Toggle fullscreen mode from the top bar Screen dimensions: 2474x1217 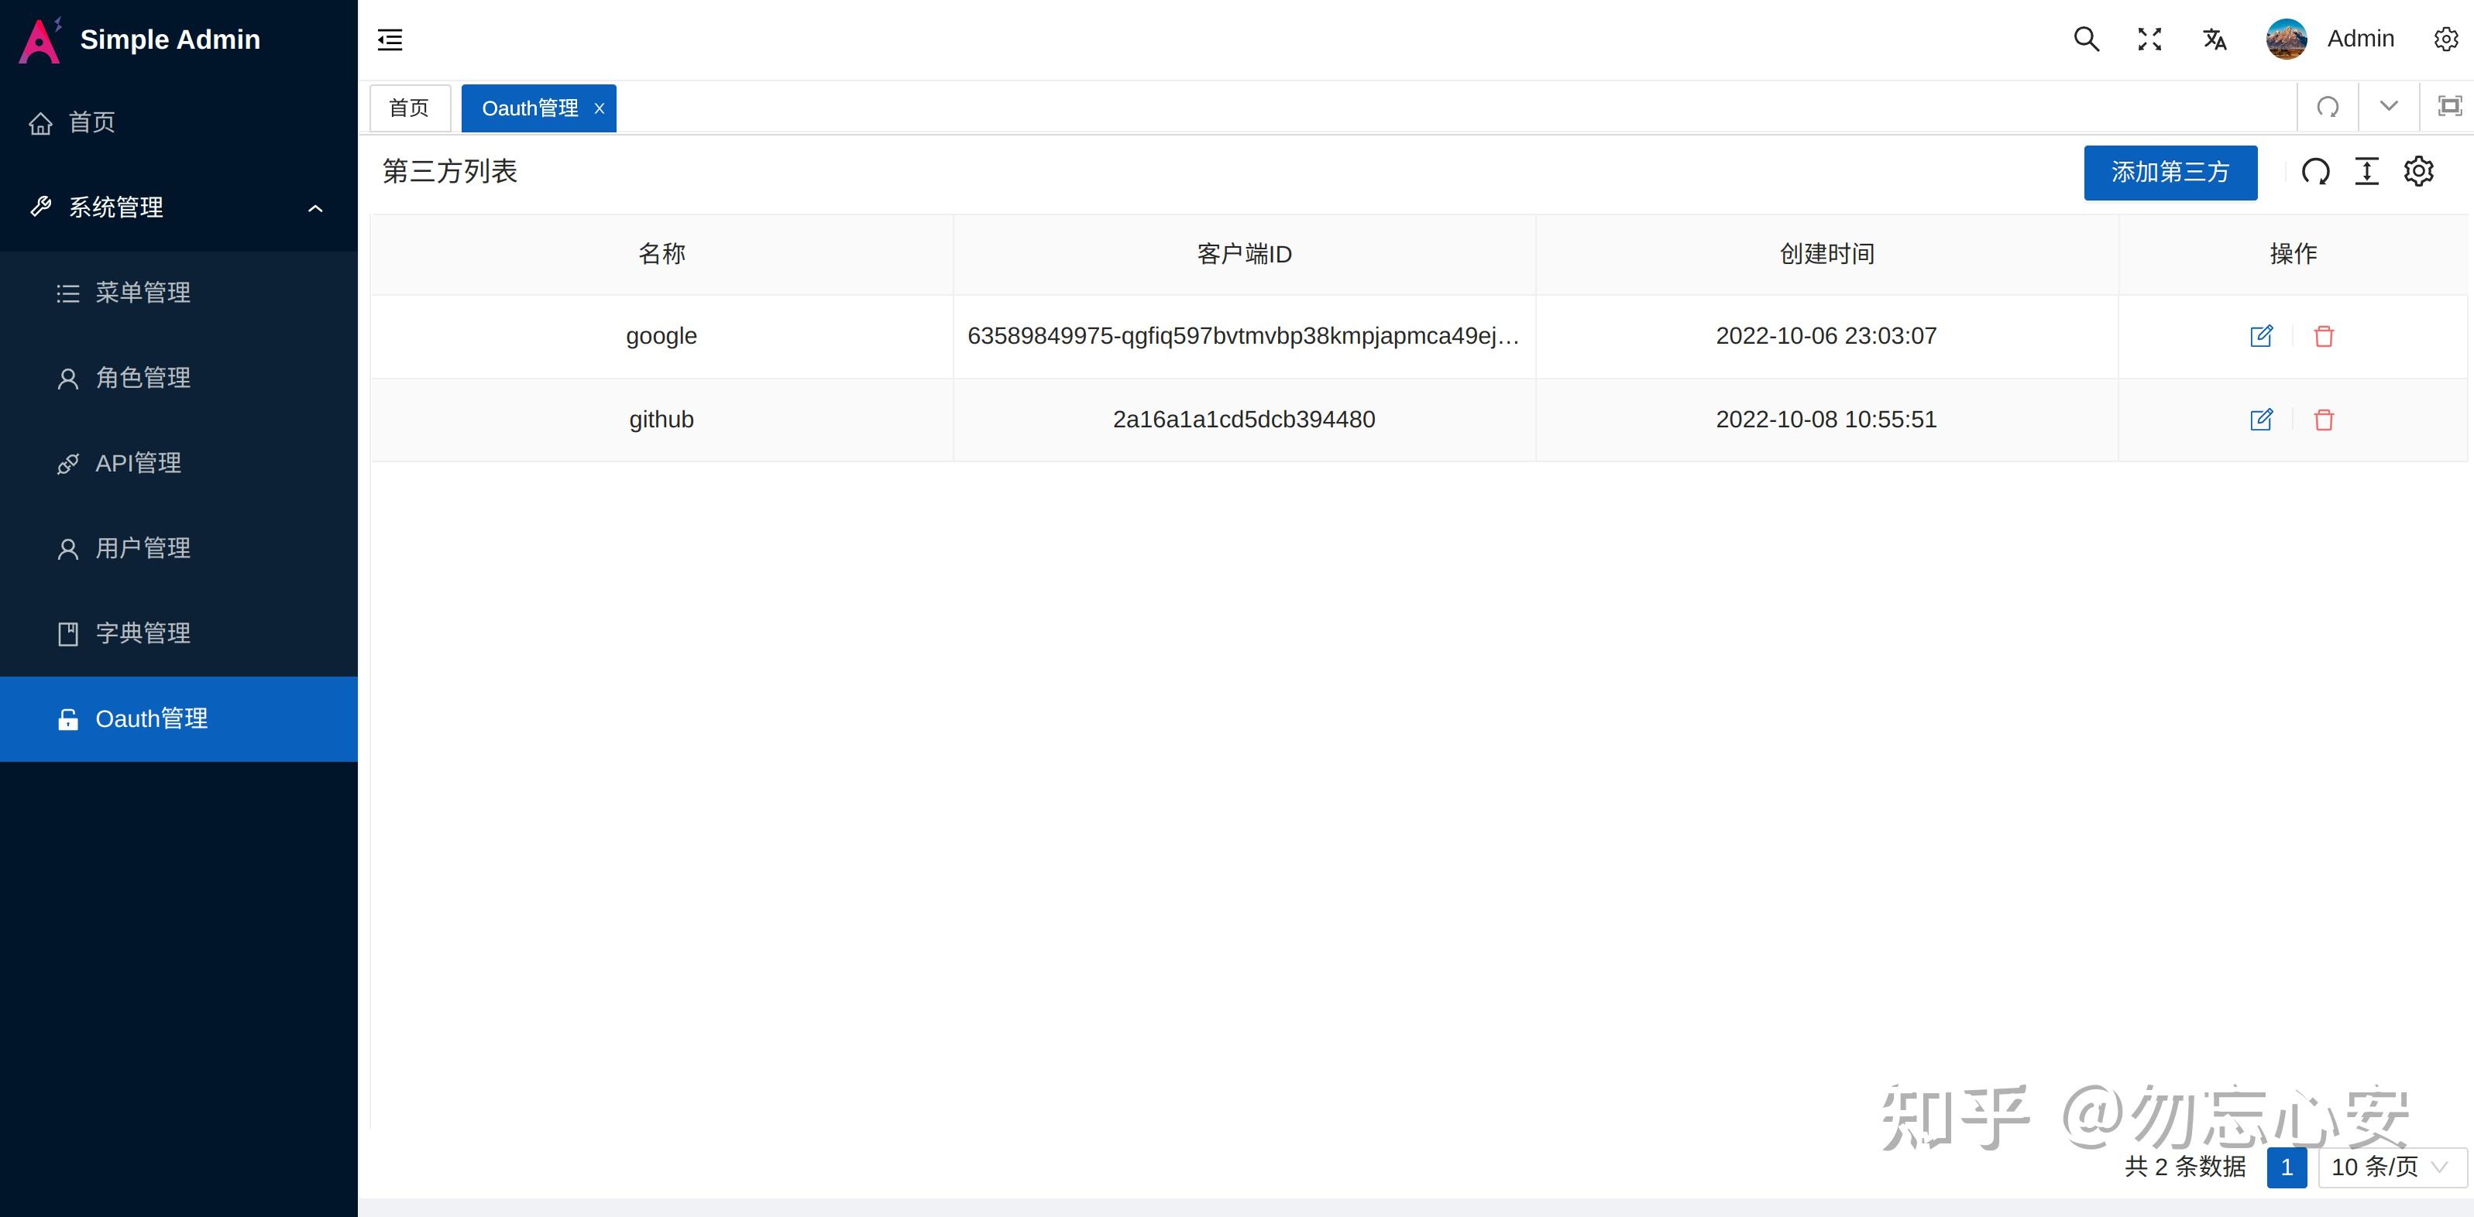(x=2150, y=39)
